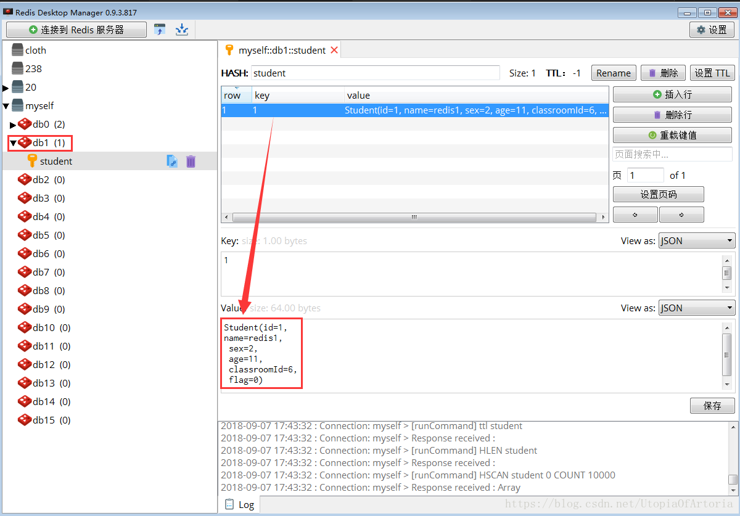Click the db4 database icon
Image resolution: width=740 pixels, height=516 pixels.
[25, 216]
